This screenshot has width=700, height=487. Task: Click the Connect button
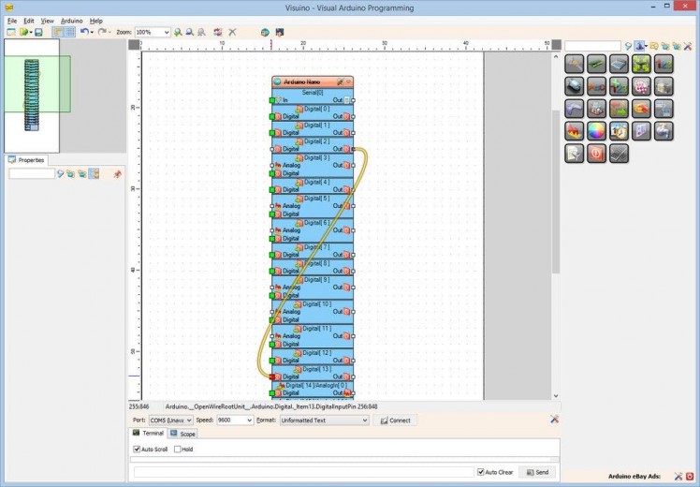click(x=395, y=421)
